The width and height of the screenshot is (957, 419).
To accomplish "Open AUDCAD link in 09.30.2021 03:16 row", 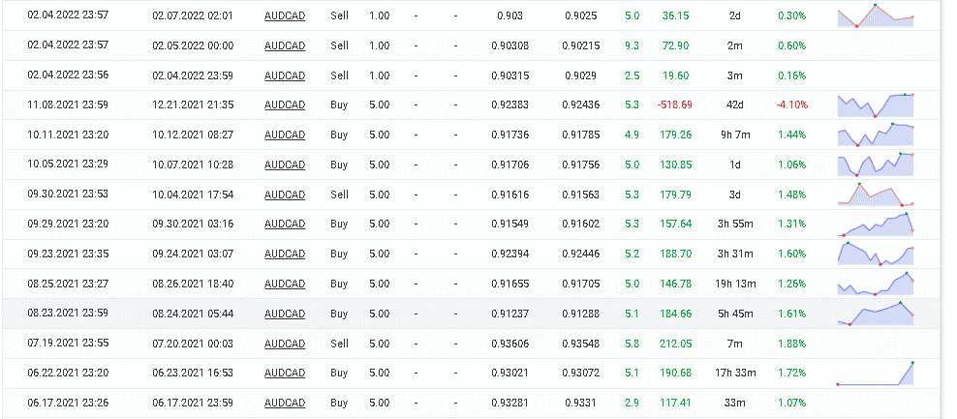I will [x=285, y=224].
